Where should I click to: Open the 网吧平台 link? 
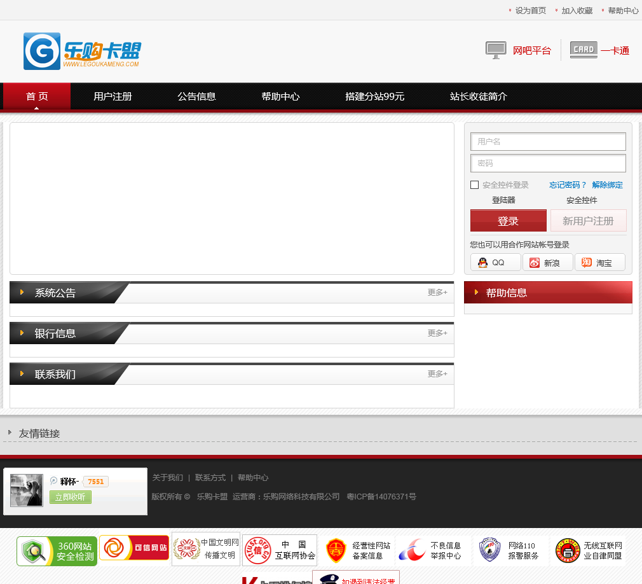[532, 51]
